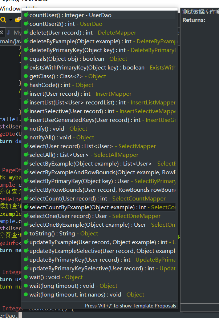Select insertList(List<User> recordList) proposal
The height and width of the screenshot is (318, 219).
coord(98,102)
